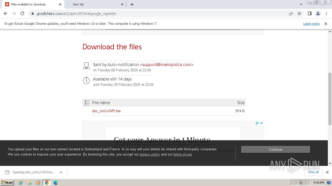Click the clock availability icon
The height and width of the screenshot is (186, 332).
pos(86,80)
